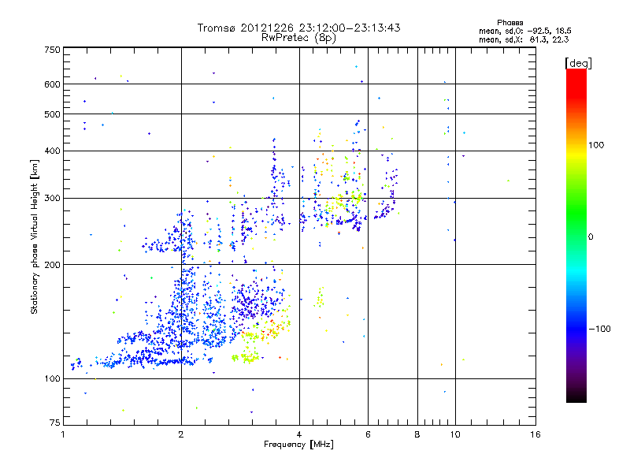Click the y-axis tick label '750'
Screen dimensions: 630x473
[52, 50]
